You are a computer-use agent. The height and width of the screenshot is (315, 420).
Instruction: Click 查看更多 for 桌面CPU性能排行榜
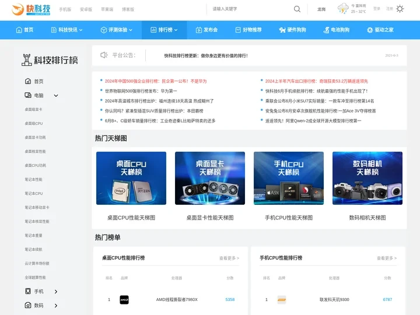click(229, 258)
